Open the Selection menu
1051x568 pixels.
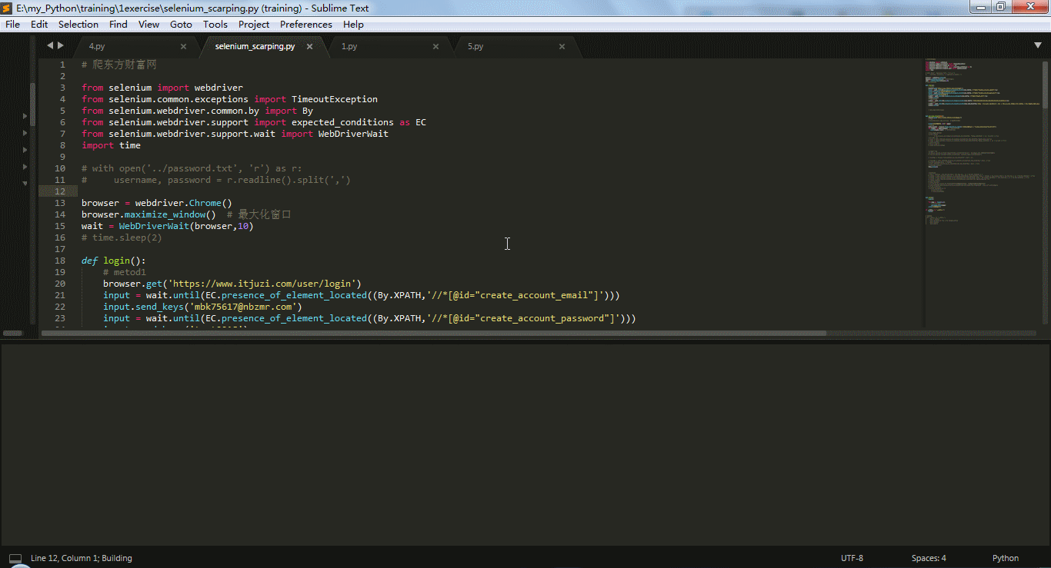click(78, 25)
